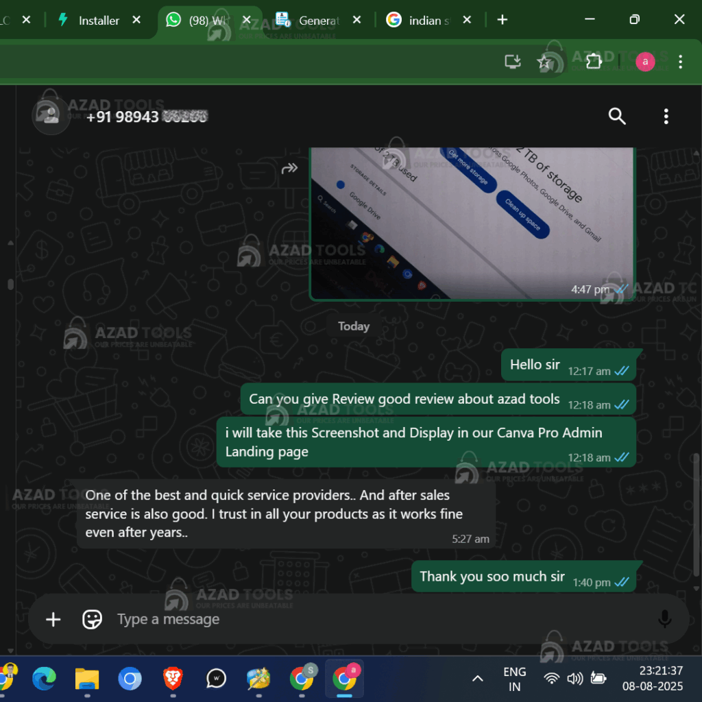Bookmark this page with the star icon
Screen dimensions: 702x702
(x=544, y=62)
